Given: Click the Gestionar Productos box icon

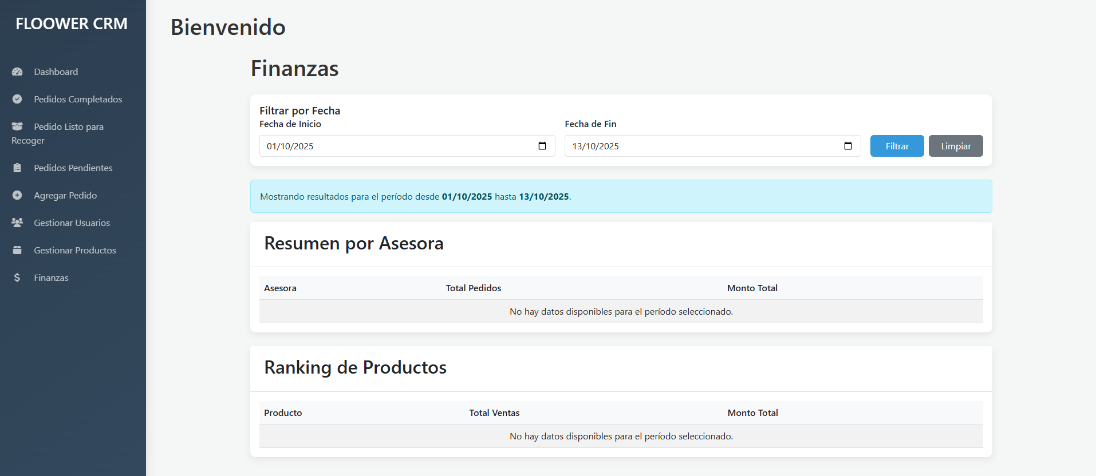Looking at the screenshot, I should 17,250.
